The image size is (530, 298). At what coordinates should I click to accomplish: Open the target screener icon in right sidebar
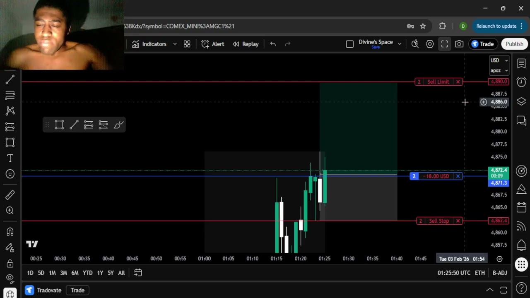click(x=521, y=171)
